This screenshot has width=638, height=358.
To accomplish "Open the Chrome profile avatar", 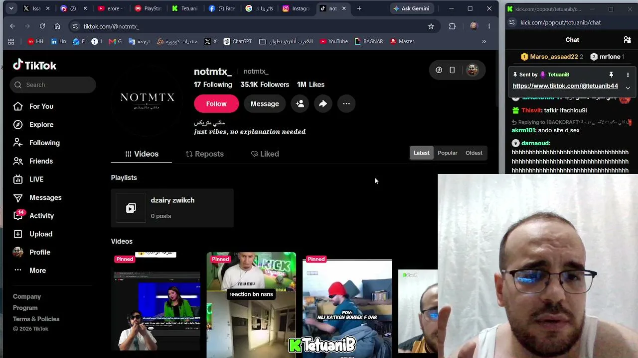I will click(x=474, y=26).
